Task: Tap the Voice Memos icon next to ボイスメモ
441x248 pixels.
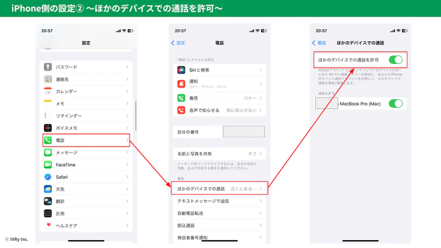Action: click(x=48, y=128)
